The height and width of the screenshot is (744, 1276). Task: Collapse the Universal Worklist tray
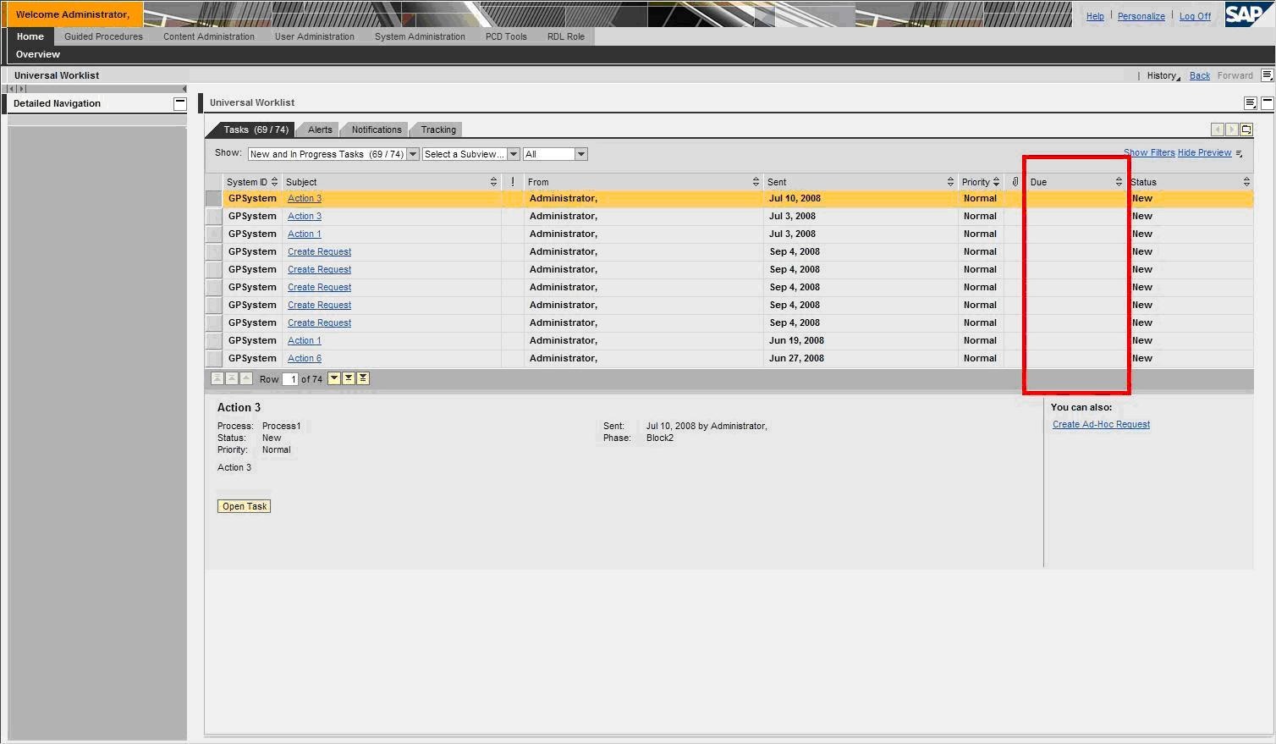coord(1267,103)
